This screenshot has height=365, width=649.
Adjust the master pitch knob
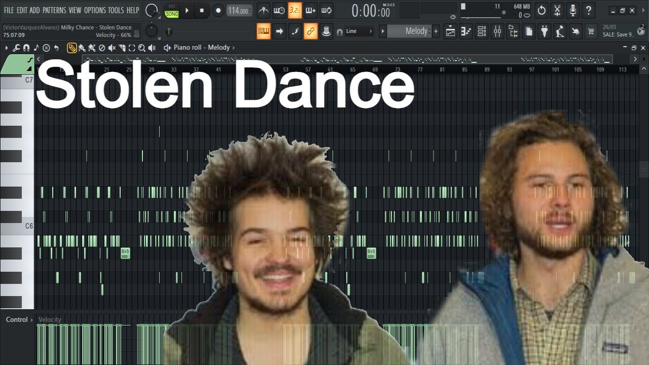(x=151, y=31)
